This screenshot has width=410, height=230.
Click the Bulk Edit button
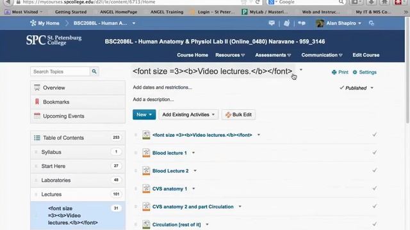pos(238,114)
